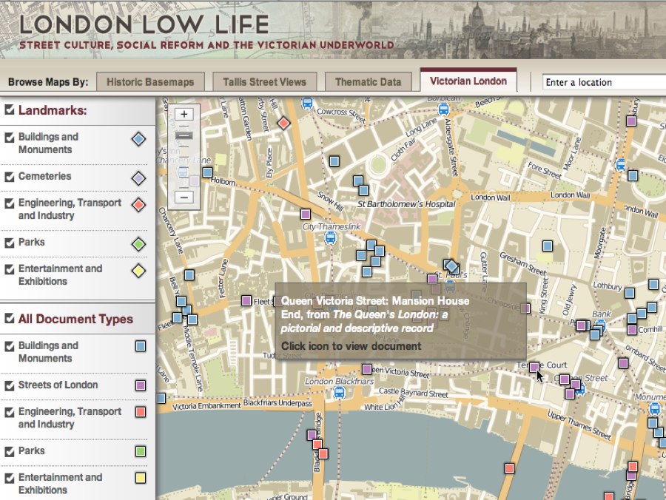Click the red square Engineering document swatch
The width and height of the screenshot is (666, 500).
click(141, 412)
